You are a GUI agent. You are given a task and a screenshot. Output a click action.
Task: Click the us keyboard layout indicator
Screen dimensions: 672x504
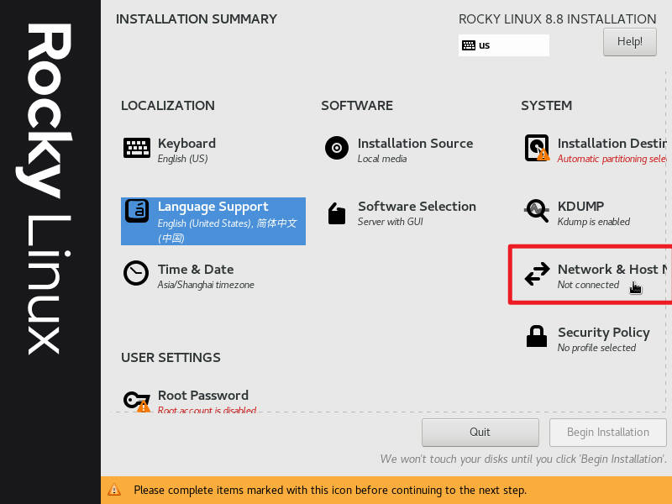pyautogui.click(x=503, y=45)
